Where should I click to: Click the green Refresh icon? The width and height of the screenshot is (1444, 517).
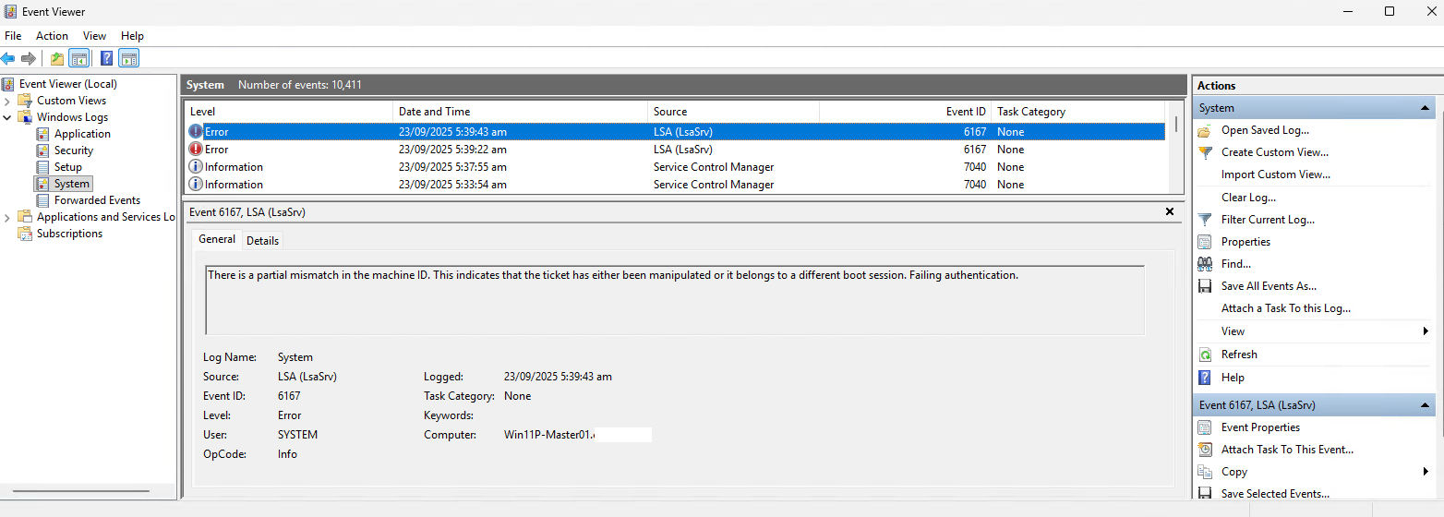[x=1205, y=355]
